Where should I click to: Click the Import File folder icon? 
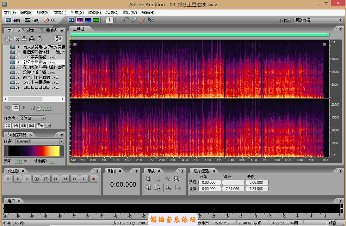(8, 39)
